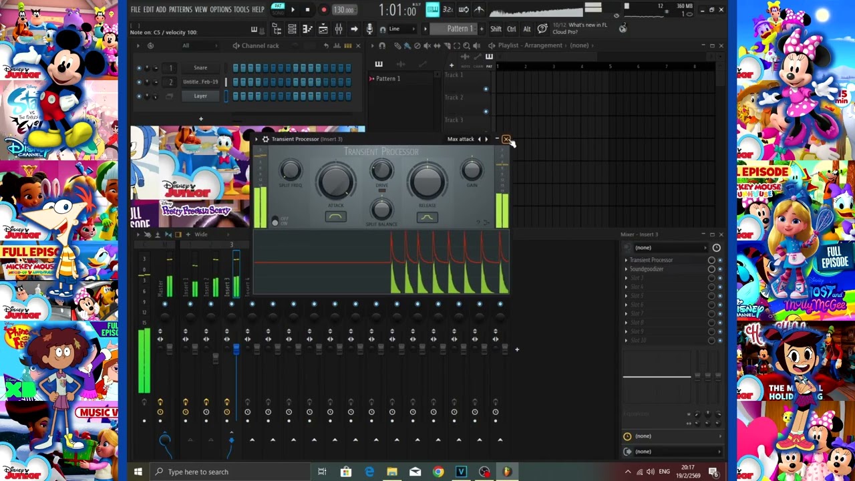Select the Snare channel button
The image size is (855, 481).
click(200, 67)
